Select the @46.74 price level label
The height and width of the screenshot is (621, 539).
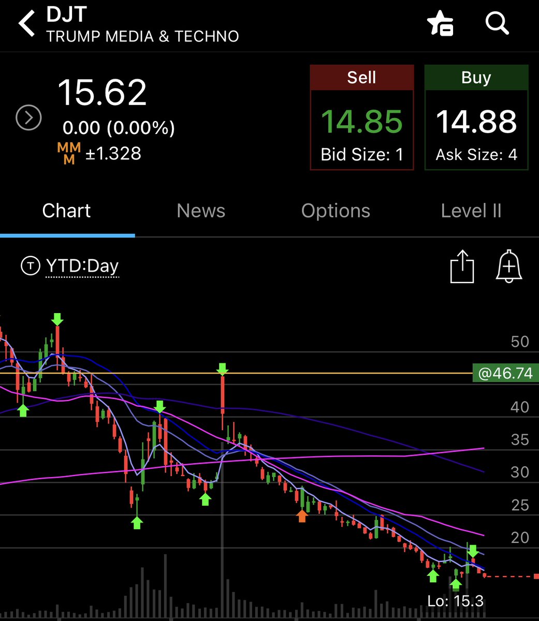click(x=505, y=373)
